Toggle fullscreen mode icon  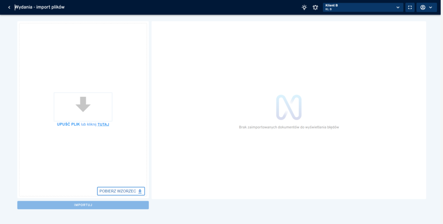tap(410, 7)
